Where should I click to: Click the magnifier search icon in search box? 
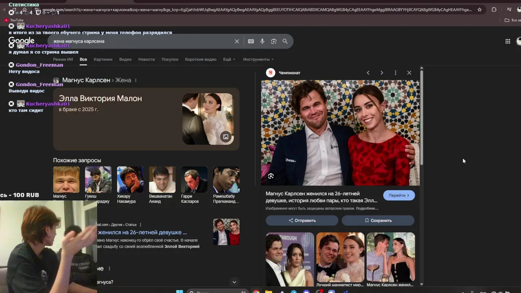pyautogui.click(x=285, y=41)
